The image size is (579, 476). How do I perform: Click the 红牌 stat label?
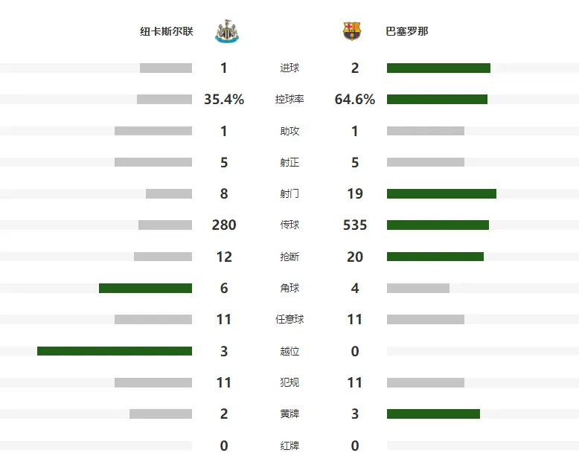pos(289,446)
